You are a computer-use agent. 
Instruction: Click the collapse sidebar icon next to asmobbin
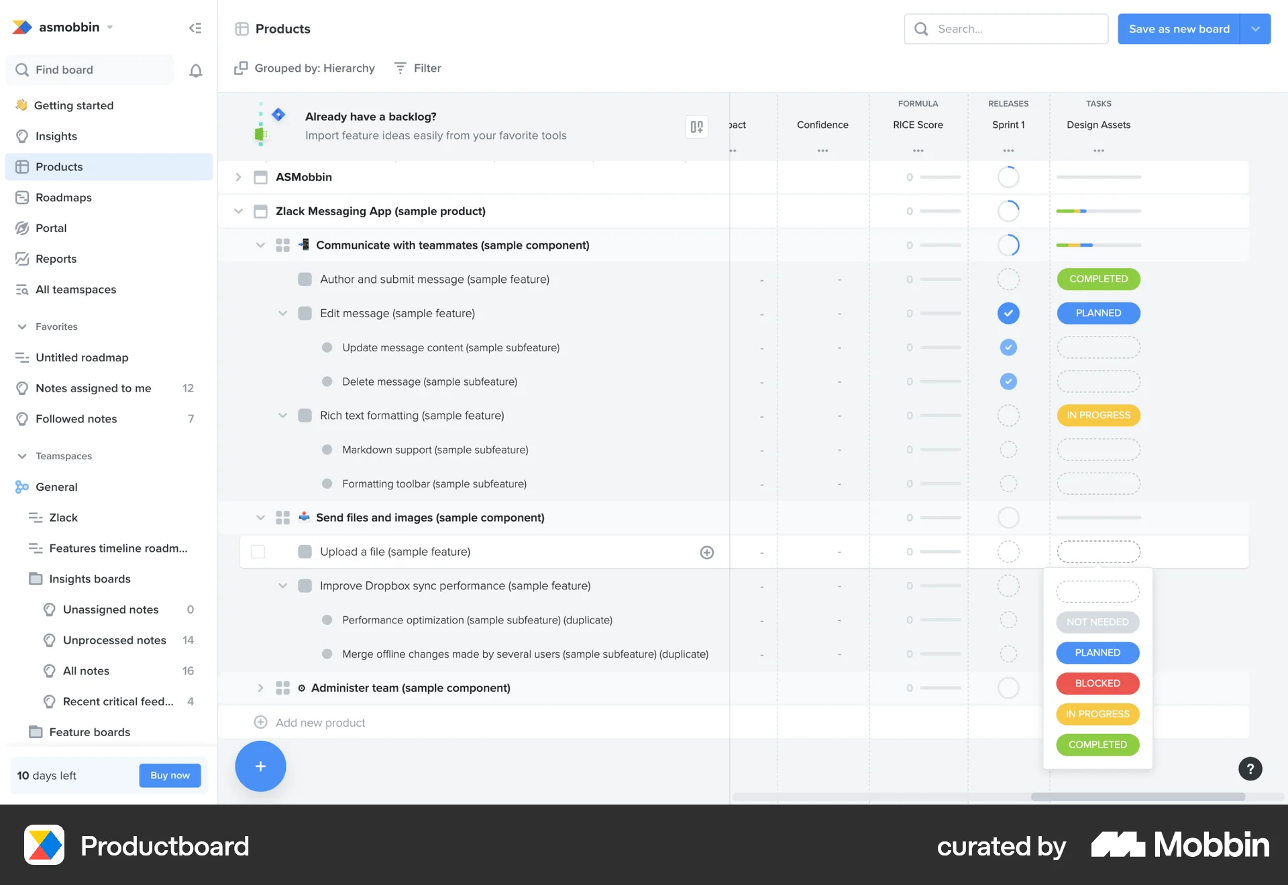pos(195,27)
